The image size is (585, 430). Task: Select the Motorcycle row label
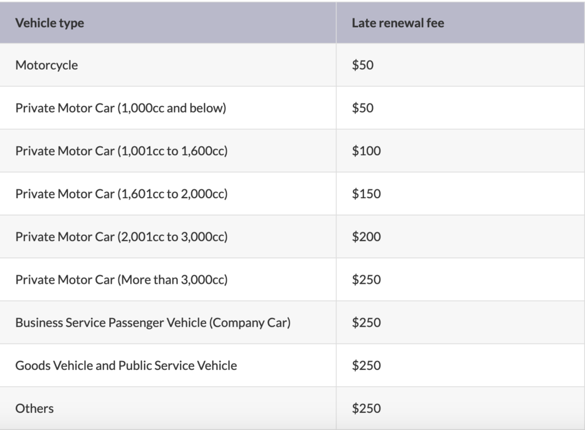(x=47, y=65)
